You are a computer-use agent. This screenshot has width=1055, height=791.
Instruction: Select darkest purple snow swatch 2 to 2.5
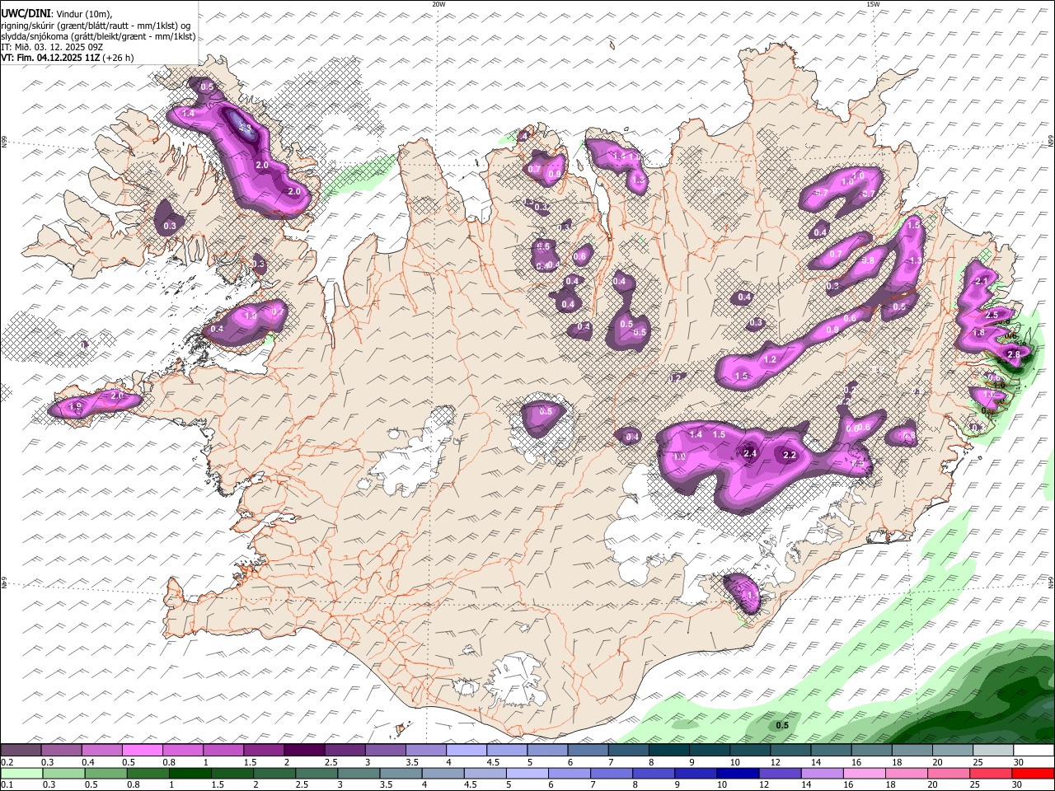(304, 750)
